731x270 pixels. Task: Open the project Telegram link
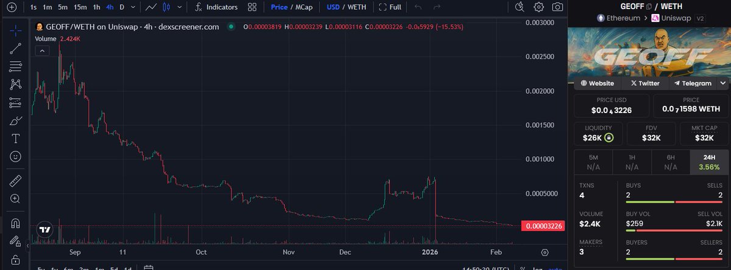[x=693, y=83]
